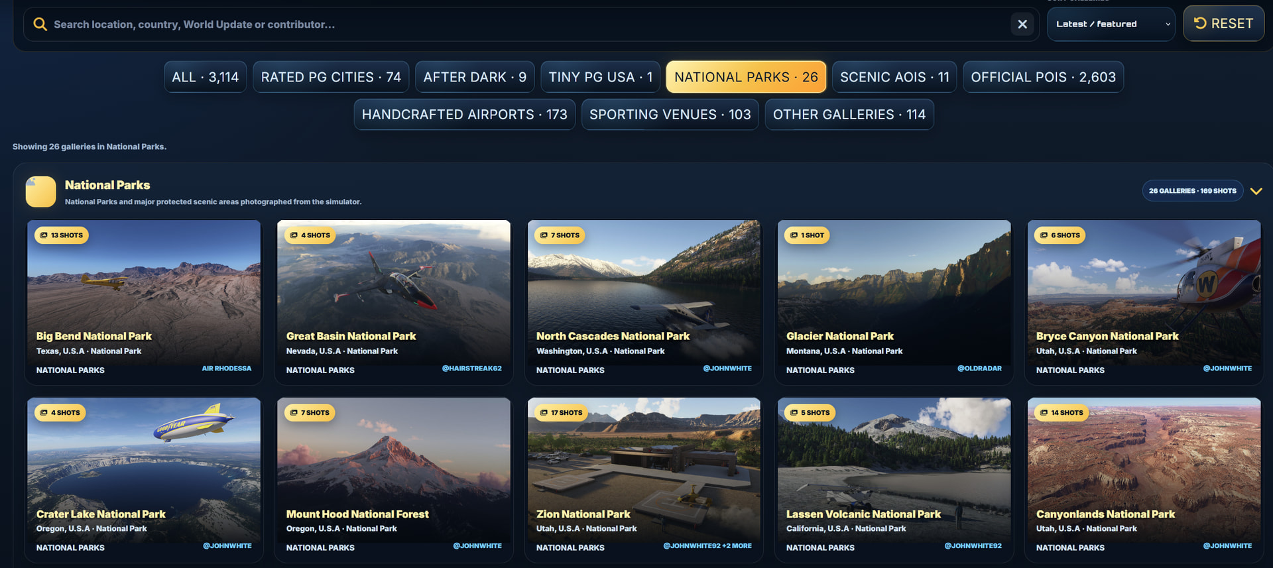Show OFFICIAL POIS galleries
The image size is (1273, 568).
1044,77
